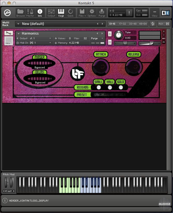Enable the HALL reverb
The image size is (173, 213).
(x=110, y=88)
